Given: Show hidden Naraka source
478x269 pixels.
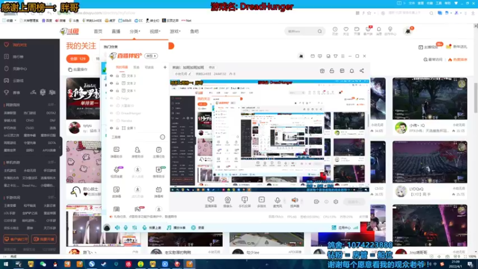Looking at the screenshot, I should point(112,121).
